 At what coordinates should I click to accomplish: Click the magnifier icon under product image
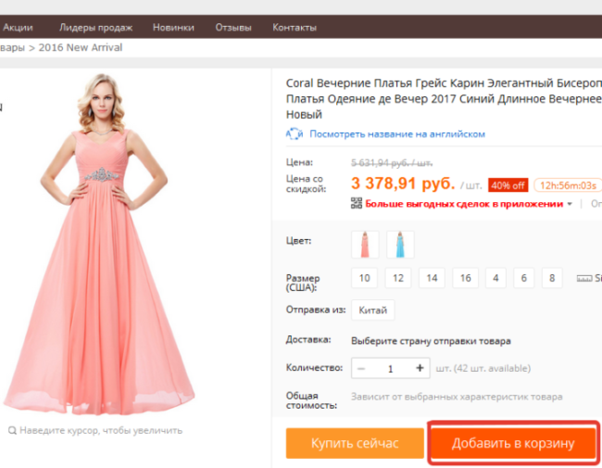tap(12, 430)
